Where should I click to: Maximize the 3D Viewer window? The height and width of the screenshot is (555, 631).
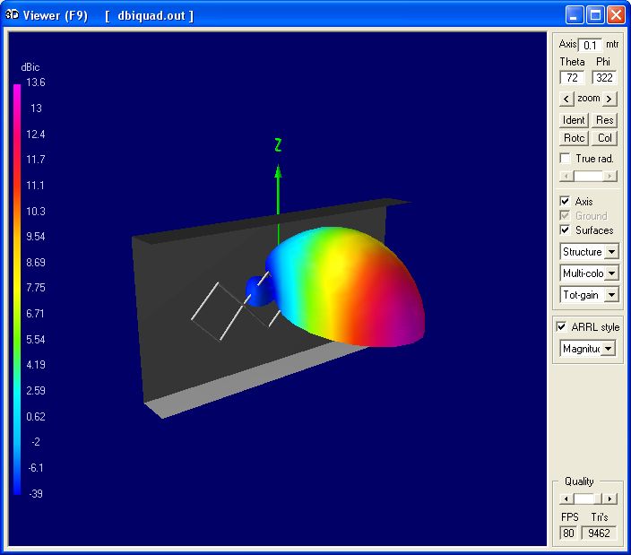tap(596, 15)
